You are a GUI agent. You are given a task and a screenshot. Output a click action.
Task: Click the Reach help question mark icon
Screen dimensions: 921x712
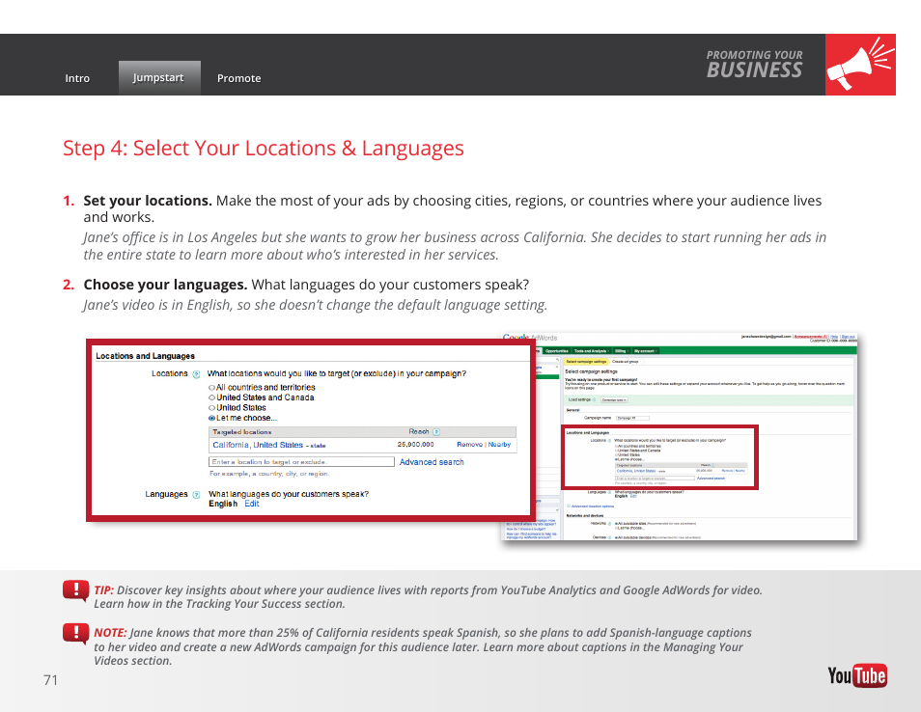435,432
